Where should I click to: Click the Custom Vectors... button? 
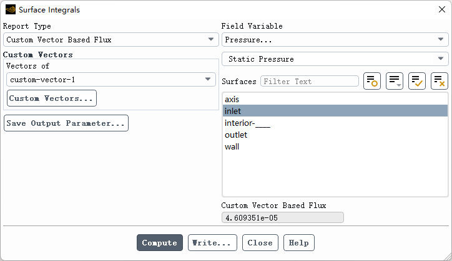51,98
